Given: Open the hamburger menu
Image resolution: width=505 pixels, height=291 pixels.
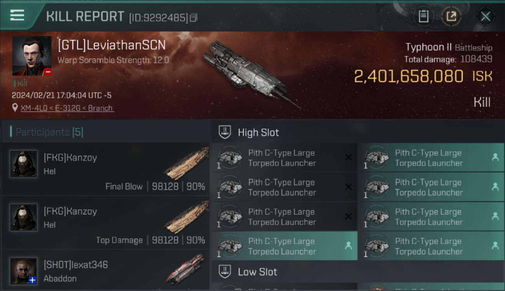Looking at the screenshot, I should coord(17,16).
